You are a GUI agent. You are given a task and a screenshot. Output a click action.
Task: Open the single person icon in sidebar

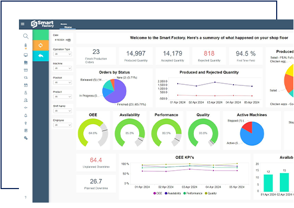[25, 93]
